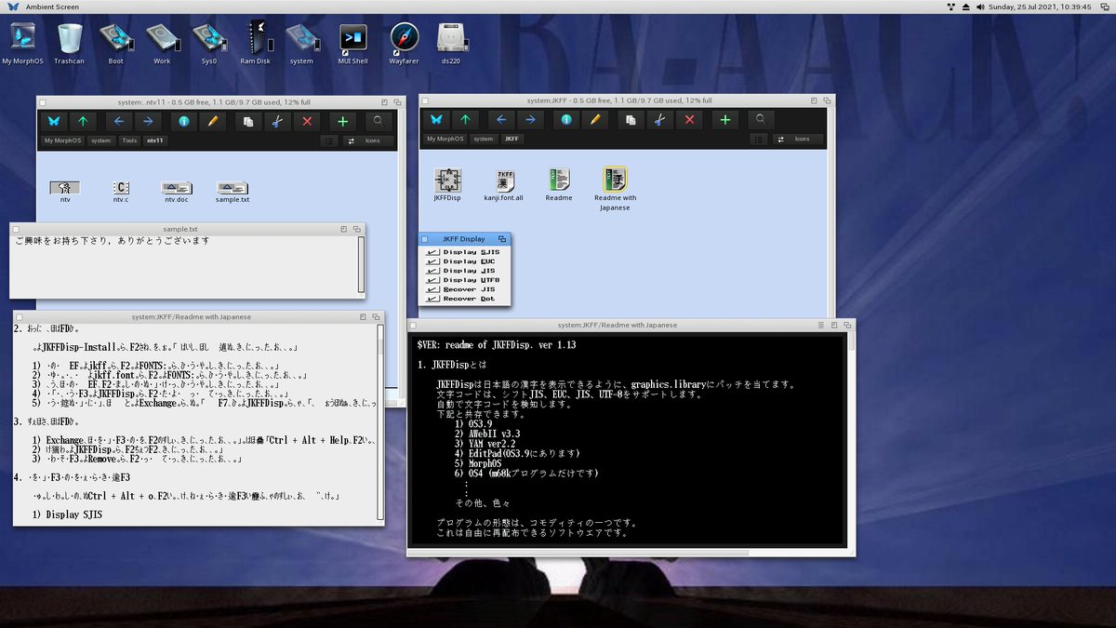Screen dimensions: 1116x628
Task: Click My MorphOS breadcrumb in ntv11 window
Action: point(63,140)
